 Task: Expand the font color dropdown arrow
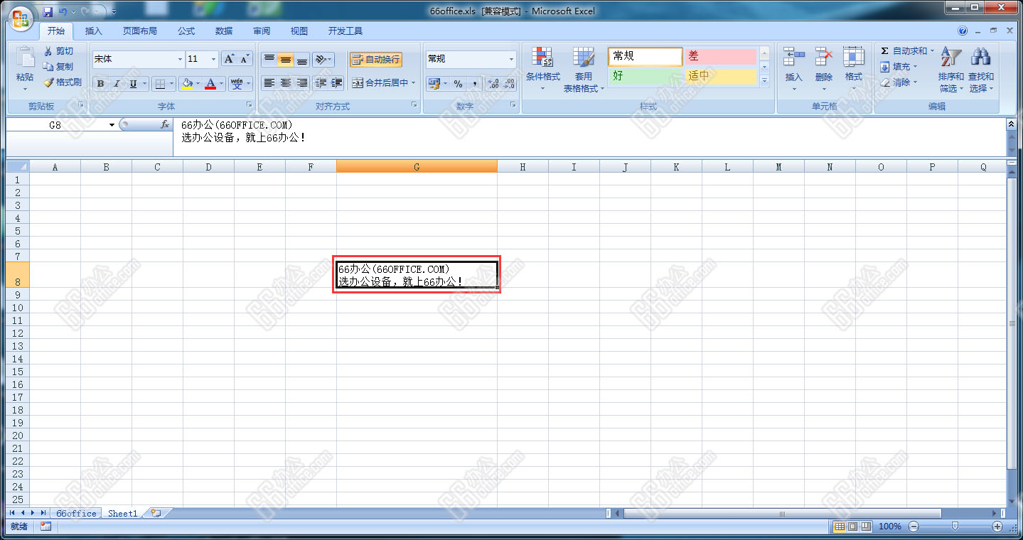pyautogui.click(x=222, y=84)
